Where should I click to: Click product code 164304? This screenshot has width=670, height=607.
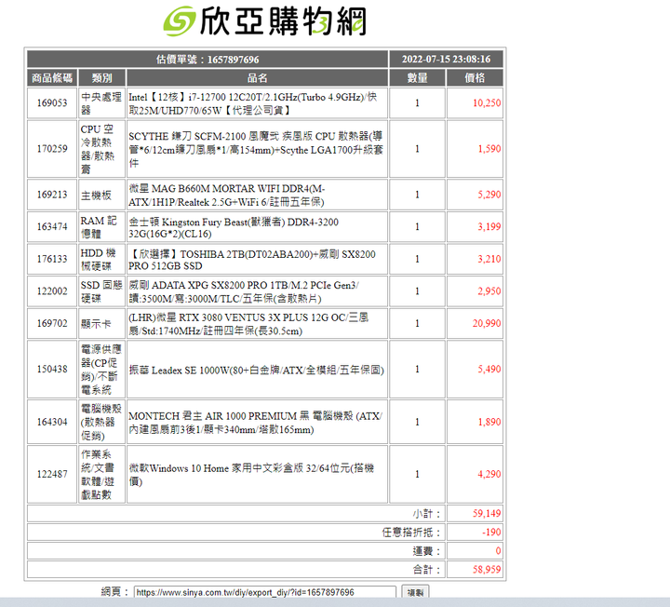pyautogui.click(x=52, y=422)
